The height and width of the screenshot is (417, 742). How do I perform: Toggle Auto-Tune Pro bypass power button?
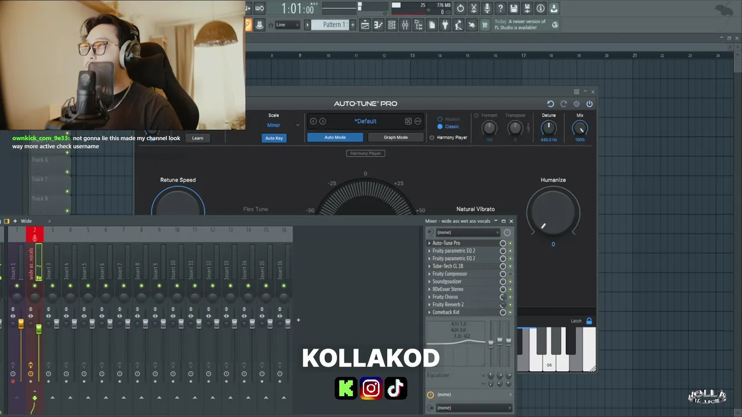tap(590, 104)
